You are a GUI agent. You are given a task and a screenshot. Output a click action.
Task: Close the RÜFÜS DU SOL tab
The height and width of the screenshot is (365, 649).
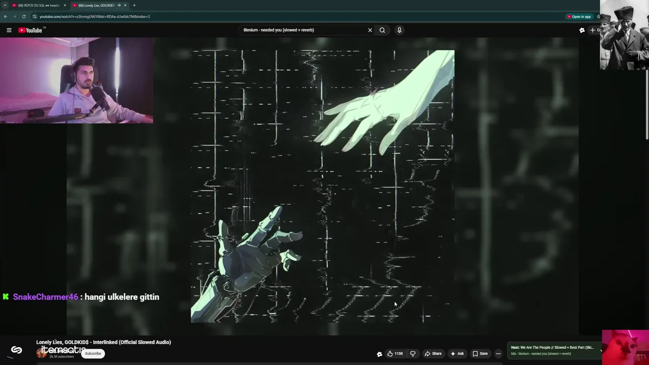point(65,5)
